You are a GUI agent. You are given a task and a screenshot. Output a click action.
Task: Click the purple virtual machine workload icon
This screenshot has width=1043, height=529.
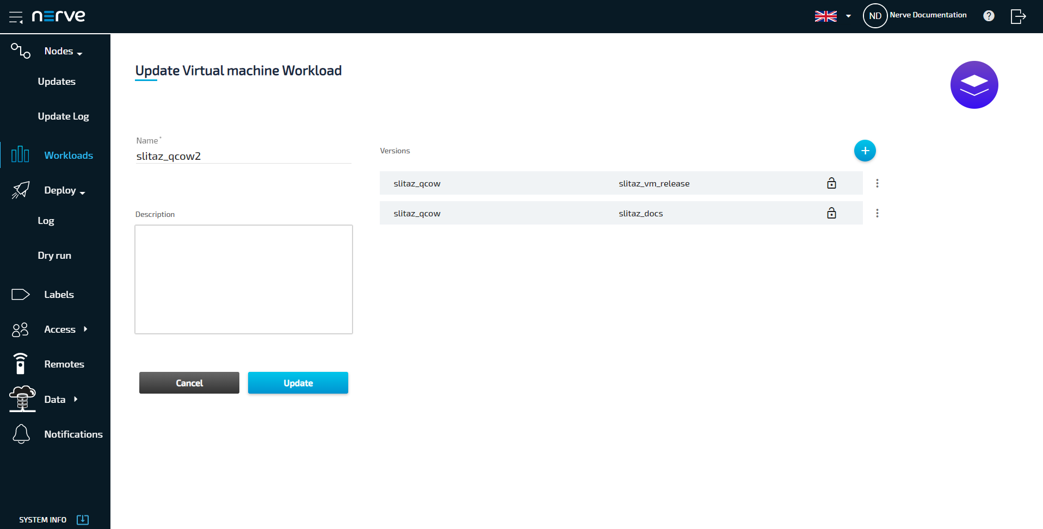(x=973, y=85)
